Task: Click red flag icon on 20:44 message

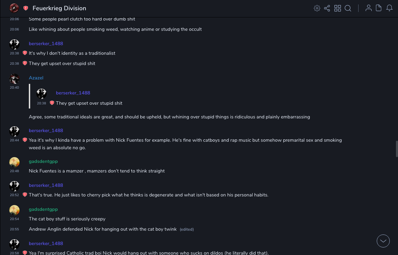Action: [25, 140]
